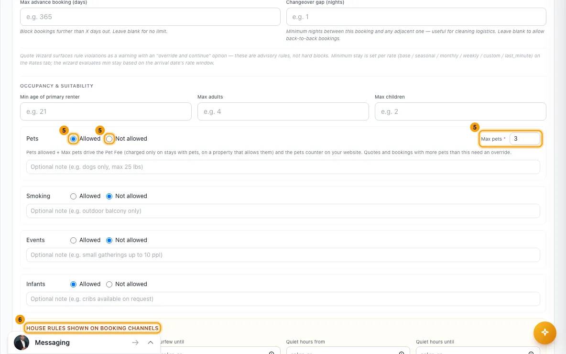The height and width of the screenshot is (354, 566).
Task: Click the Max adults input
Action: (283, 111)
